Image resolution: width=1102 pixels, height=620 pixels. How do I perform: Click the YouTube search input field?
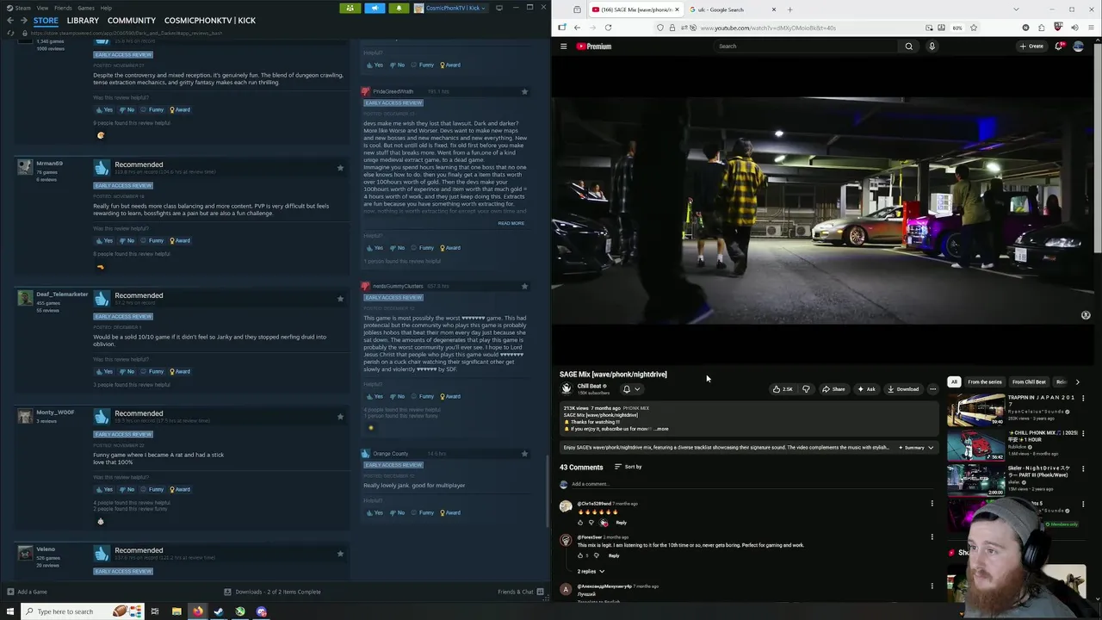(808, 46)
